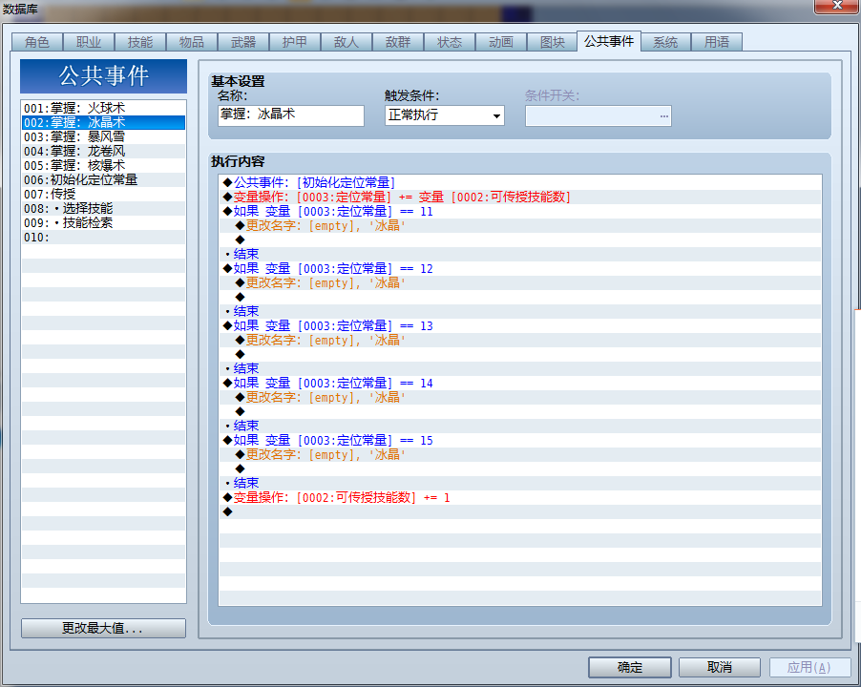Select the 如果 变量 == 15 line
This screenshot has height=687, width=861.
point(520,440)
